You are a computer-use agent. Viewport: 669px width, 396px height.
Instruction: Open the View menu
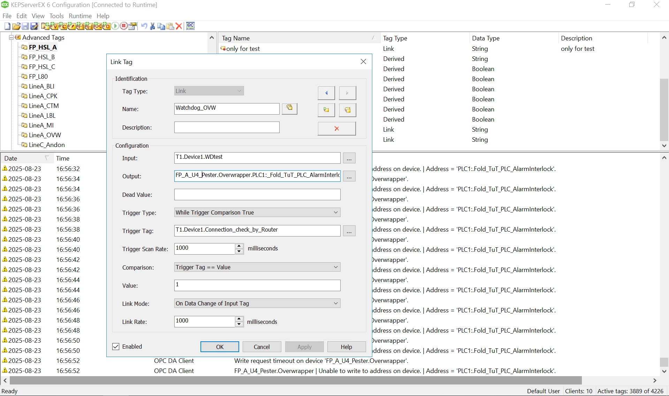(38, 16)
